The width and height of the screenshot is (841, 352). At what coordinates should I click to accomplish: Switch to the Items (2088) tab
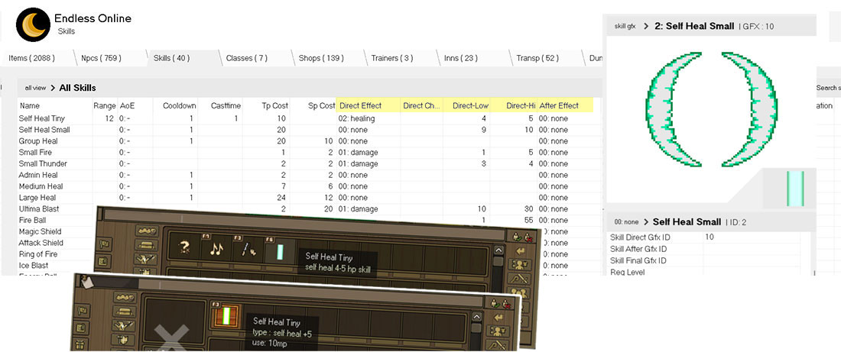(x=32, y=58)
